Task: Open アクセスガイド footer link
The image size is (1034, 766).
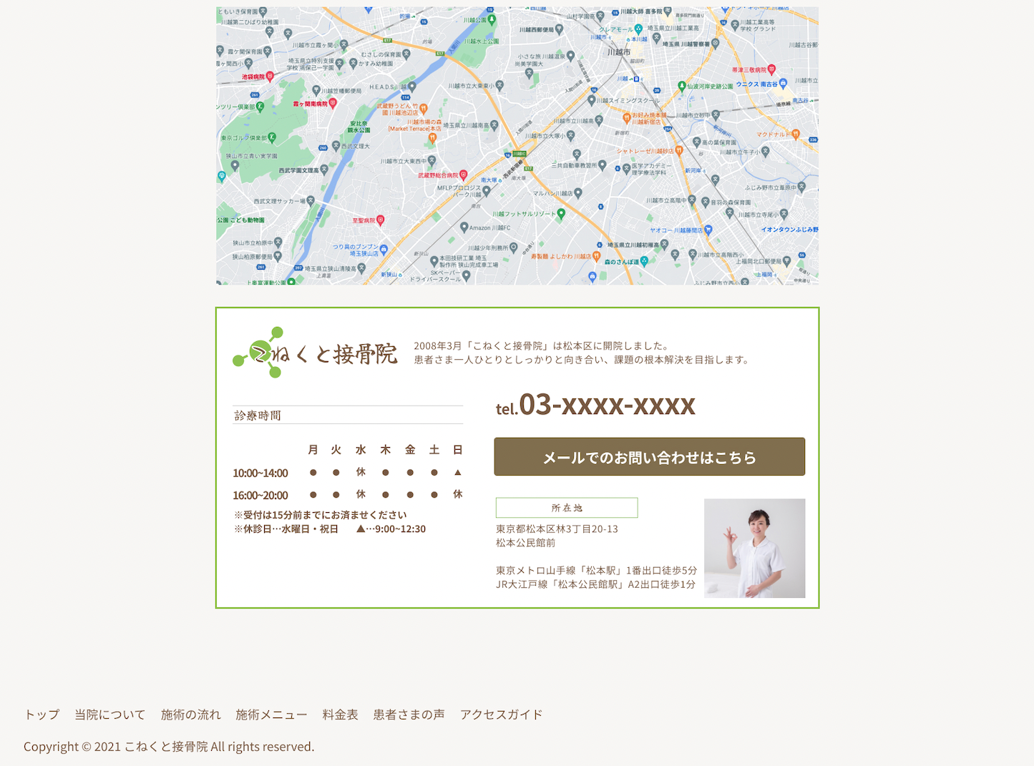Action: pos(501,715)
